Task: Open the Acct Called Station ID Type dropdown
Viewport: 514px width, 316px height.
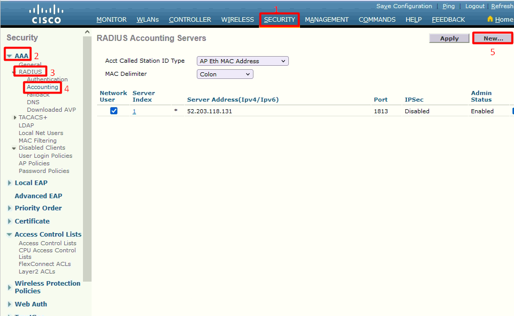Action: tap(242, 61)
